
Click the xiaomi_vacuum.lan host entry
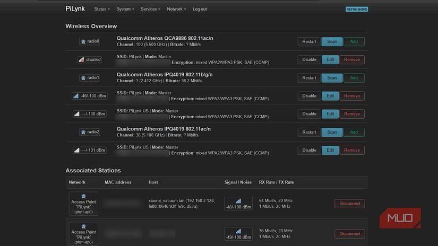(182, 204)
